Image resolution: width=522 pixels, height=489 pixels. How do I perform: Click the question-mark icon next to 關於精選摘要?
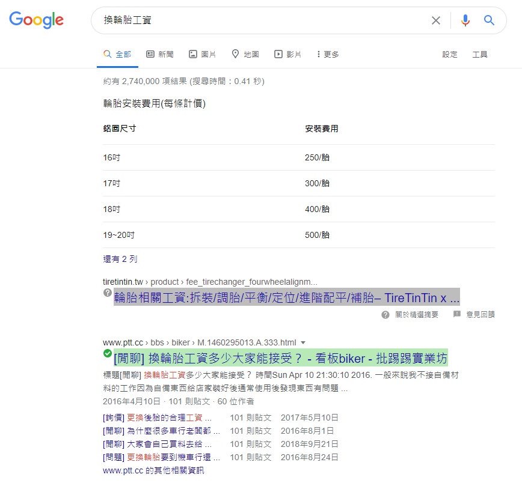[385, 315]
